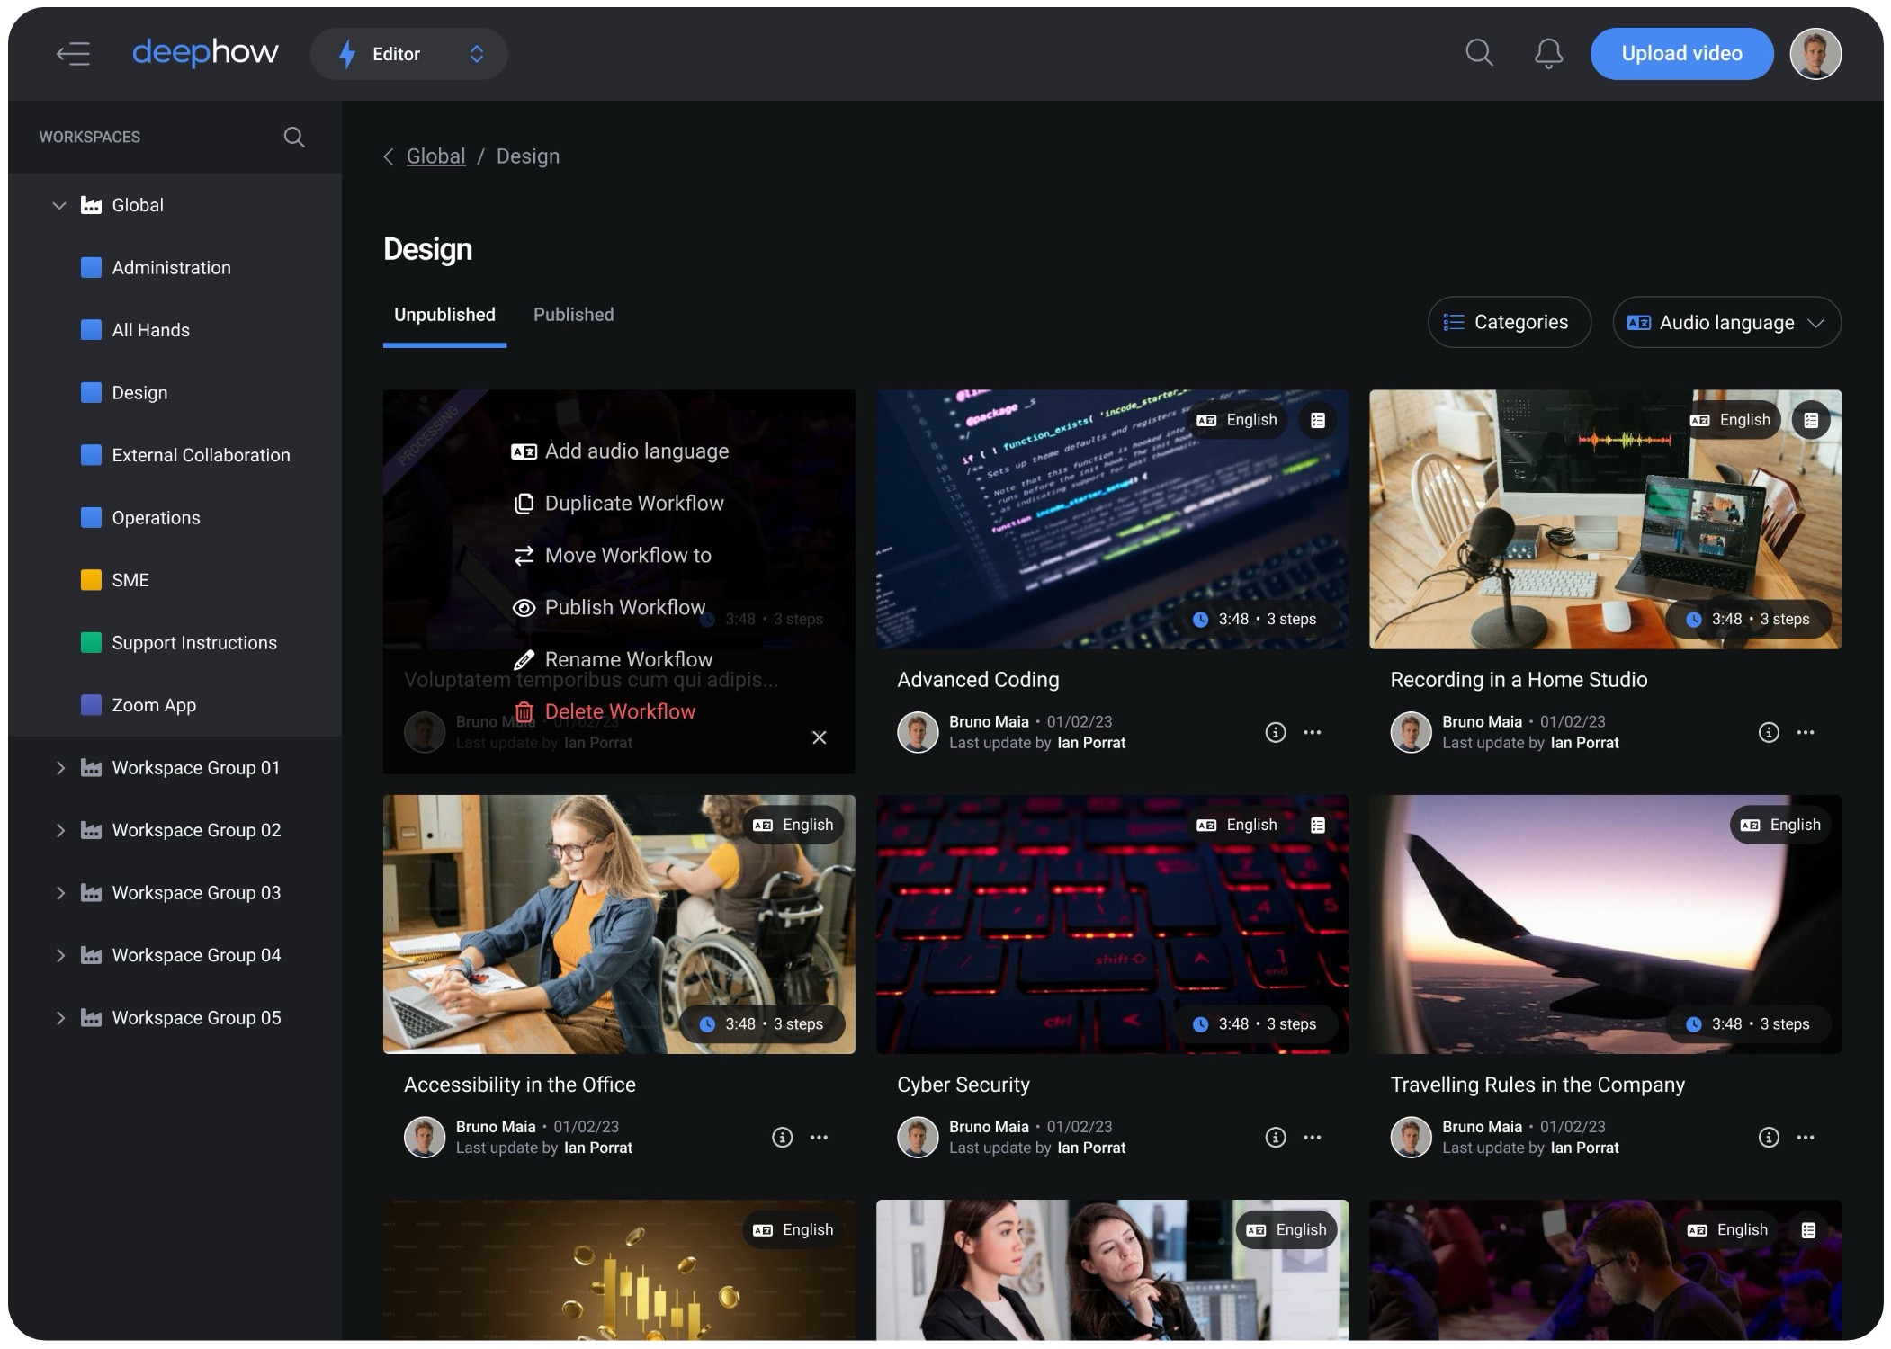The width and height of the screenshot is (1891, 1349).
Task: Expand Workspace Group 03
Action: pyautogui.click(x=60, y=893)
